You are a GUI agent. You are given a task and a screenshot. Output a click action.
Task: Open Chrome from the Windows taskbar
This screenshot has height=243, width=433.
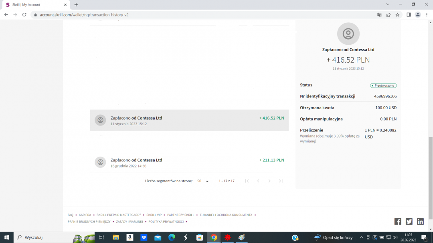point(214,237)
